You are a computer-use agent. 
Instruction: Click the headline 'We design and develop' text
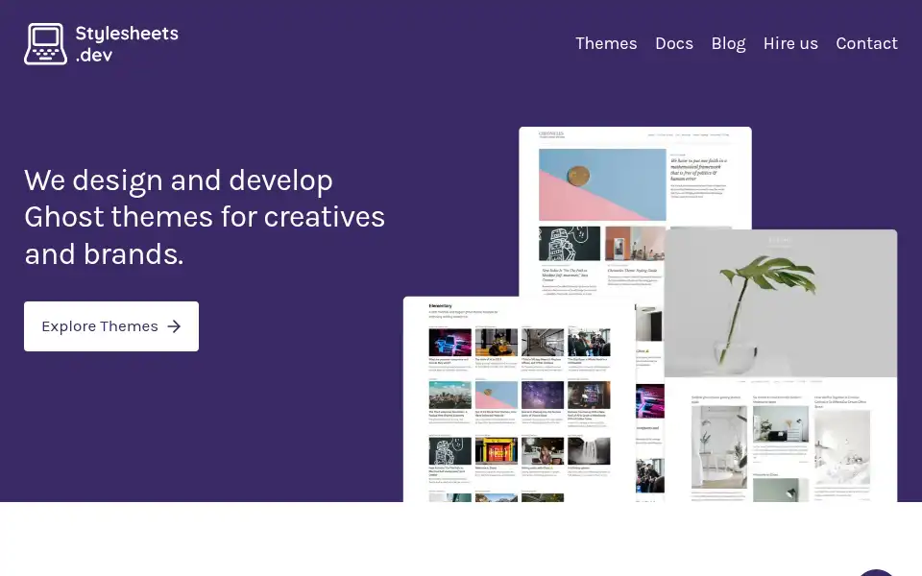coord(179,180)
